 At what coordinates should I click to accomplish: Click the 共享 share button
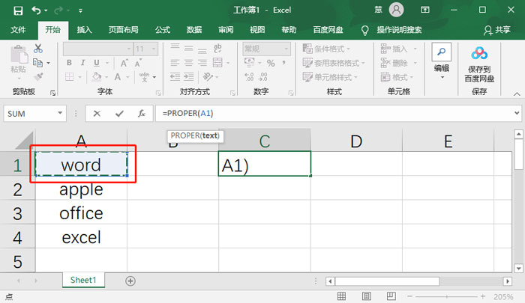click(497, 30)
